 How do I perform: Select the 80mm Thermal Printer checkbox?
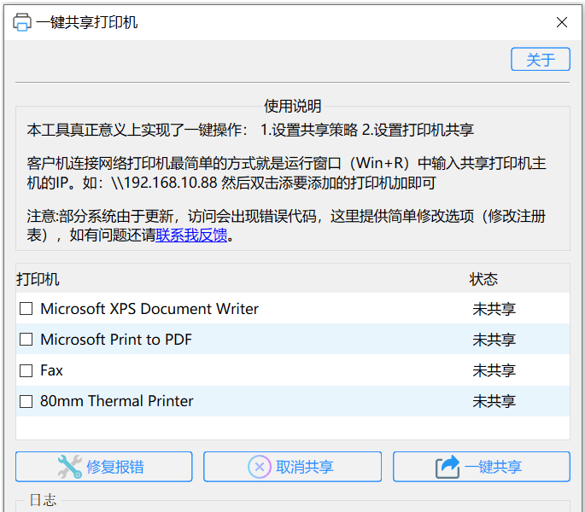coord(26,401)
